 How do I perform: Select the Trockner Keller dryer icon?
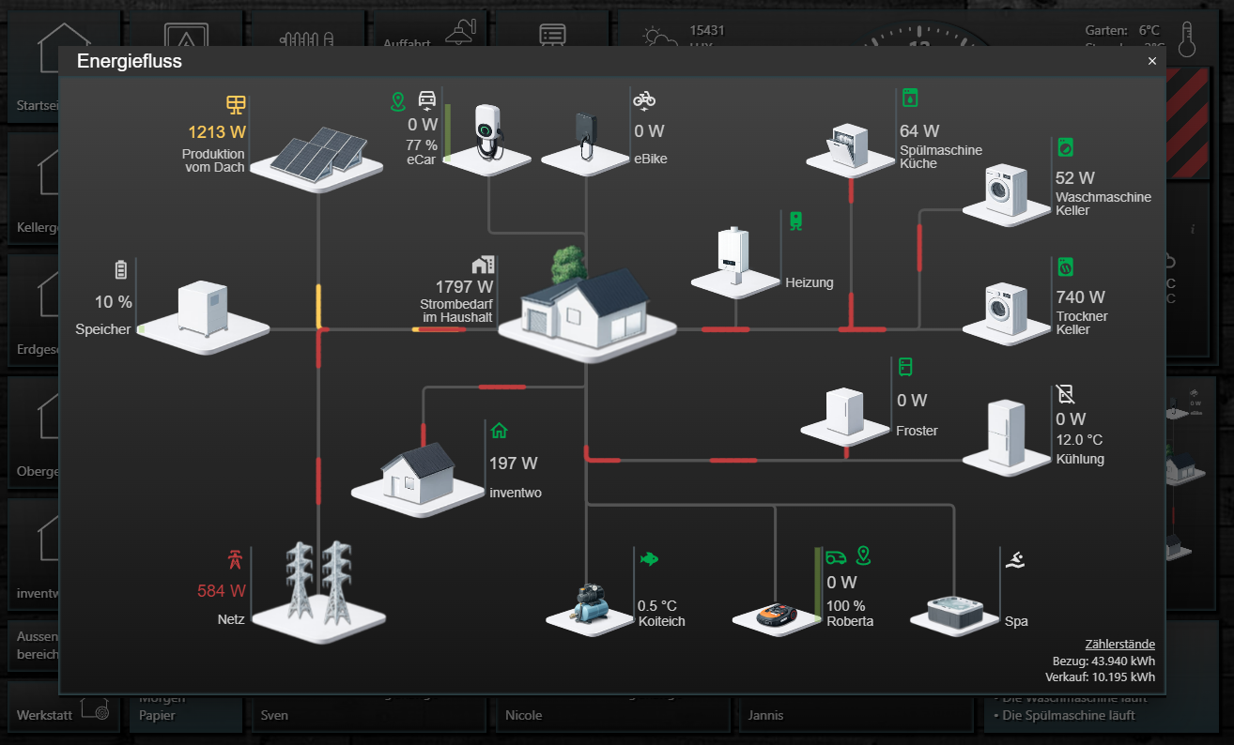(1008, 310)
